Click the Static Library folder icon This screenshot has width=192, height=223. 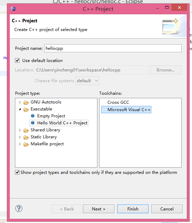click(26, 137)
